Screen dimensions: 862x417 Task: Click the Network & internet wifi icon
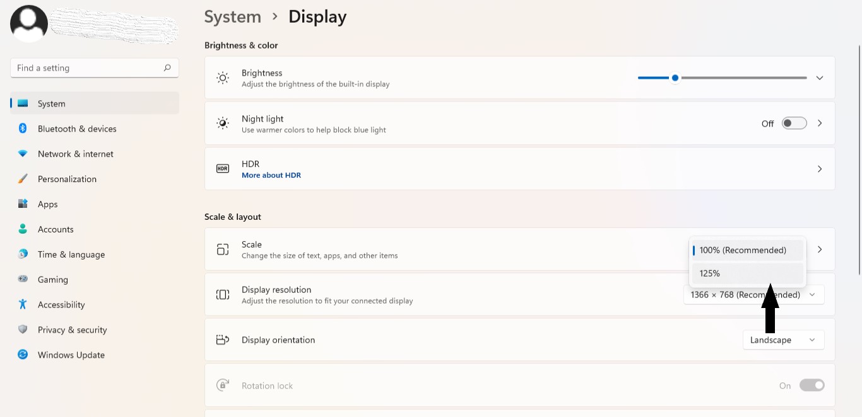23,154
